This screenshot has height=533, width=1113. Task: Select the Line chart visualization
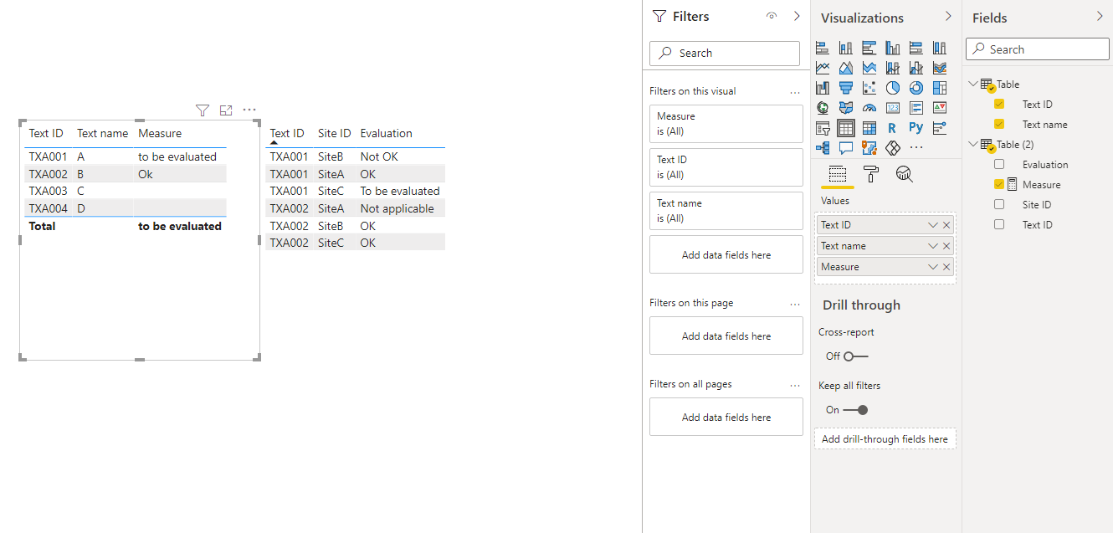pyautogui.click(x=823, y=68)
